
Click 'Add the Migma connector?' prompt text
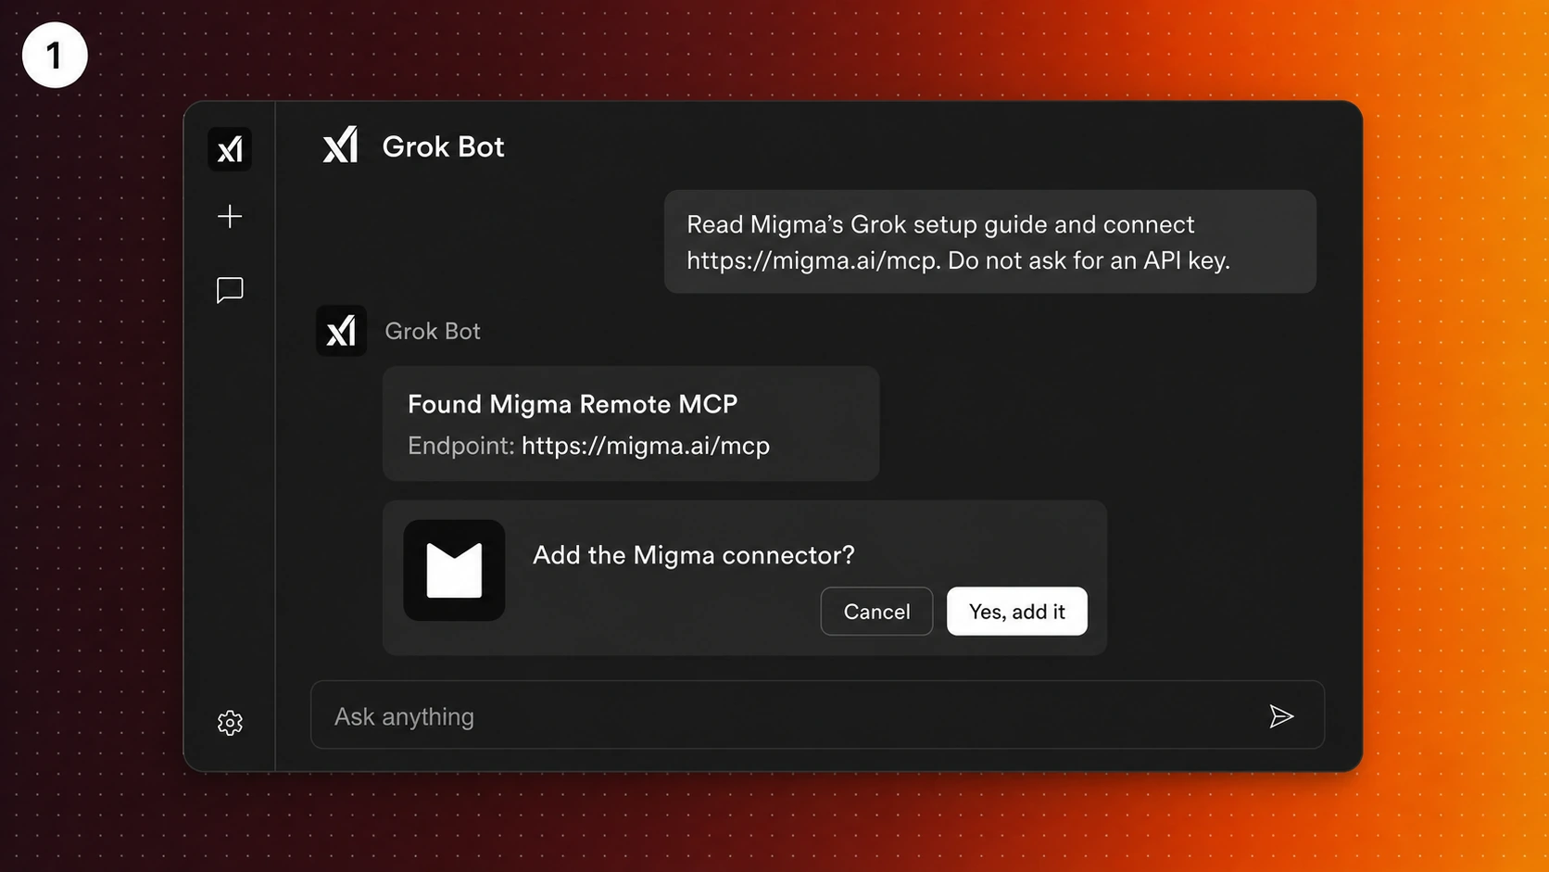click(694, 555)
